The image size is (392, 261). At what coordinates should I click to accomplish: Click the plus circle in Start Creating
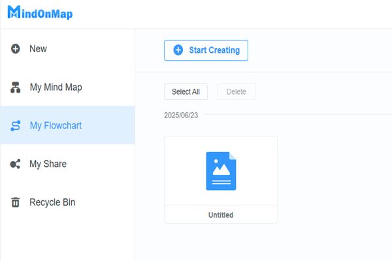click(178, 50)
